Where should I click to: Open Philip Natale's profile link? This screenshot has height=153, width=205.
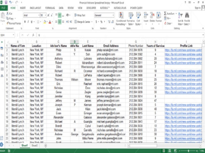(x=183, y=50)
